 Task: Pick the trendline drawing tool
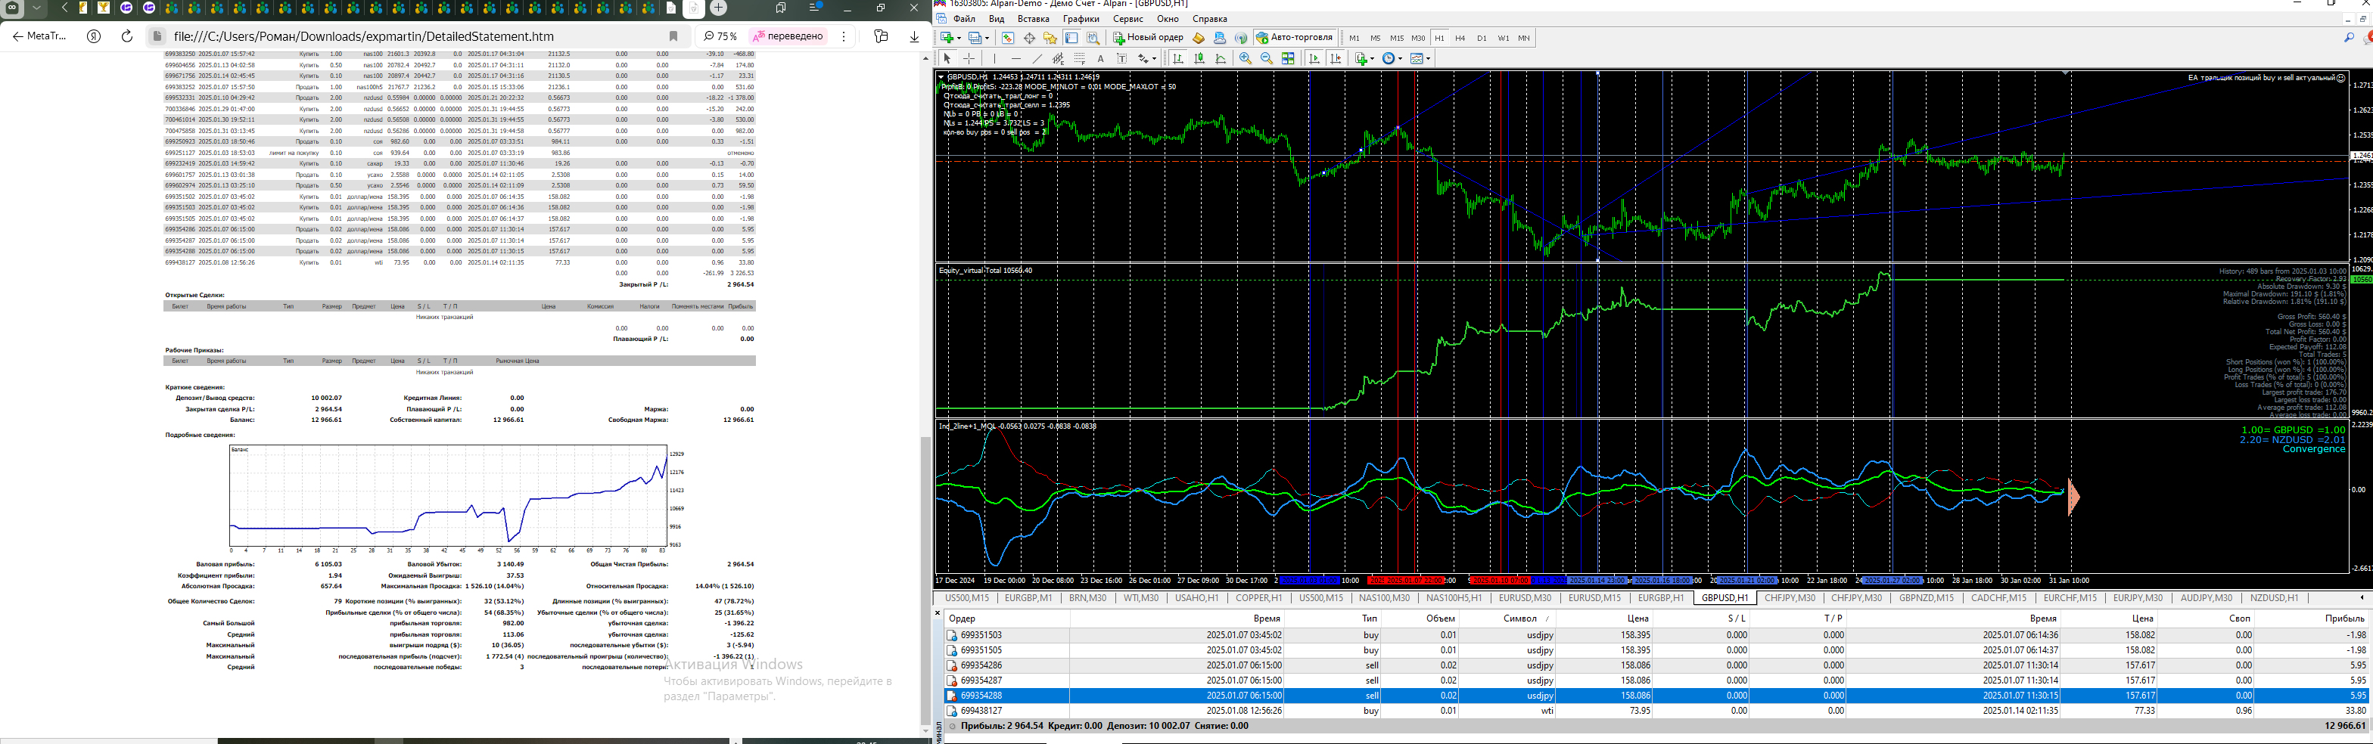(1037, 59)
